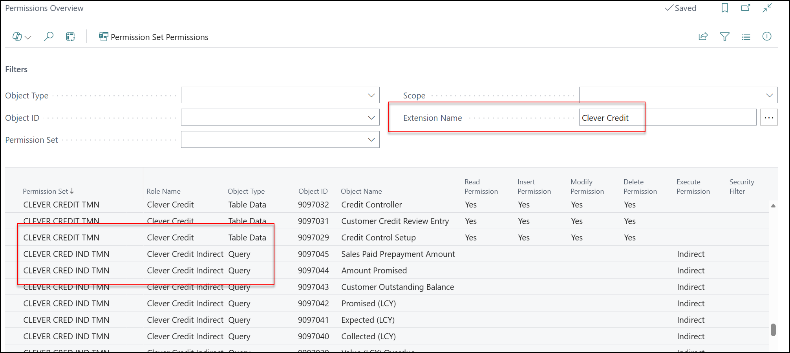Click the Object Type filter input field
Viewport: 790px width, 353px height.
pyautogui.click(x=280, y=95)
